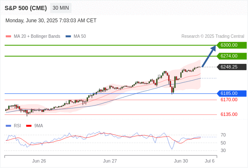
Task: Click the red 9MA legend swatch
Action: (x=29, y=126)
